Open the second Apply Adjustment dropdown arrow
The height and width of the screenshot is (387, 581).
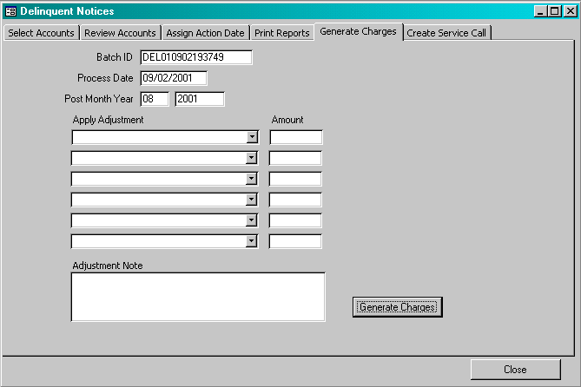click(x=252, y=158)
